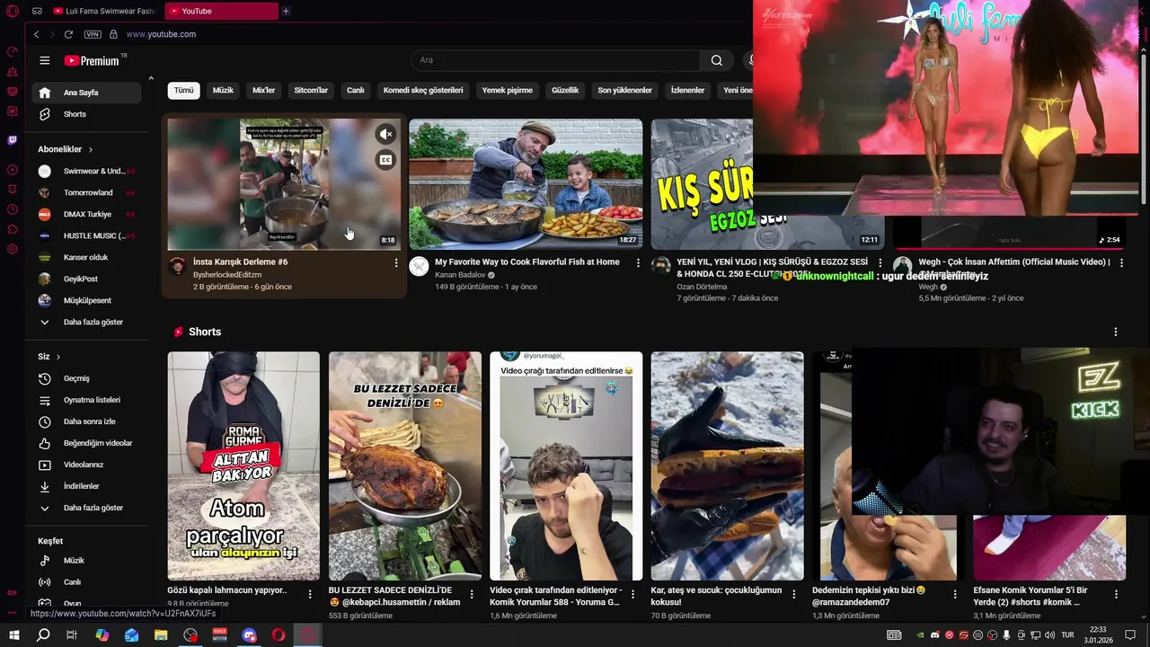Select the Komedi skeç gösterileri chip

tap(423, 90)
